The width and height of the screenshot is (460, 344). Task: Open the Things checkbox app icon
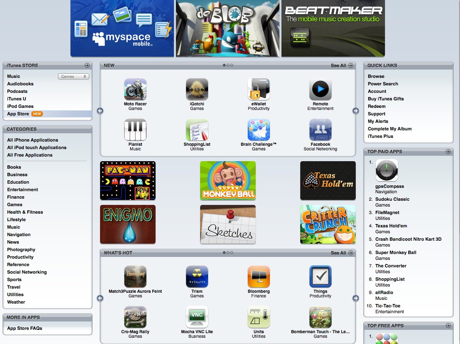320,277
